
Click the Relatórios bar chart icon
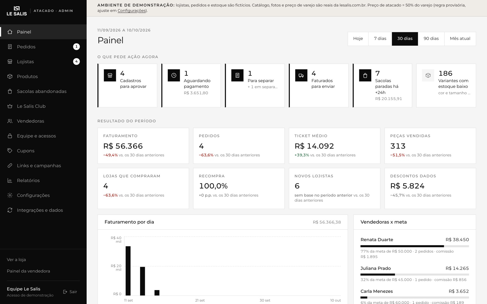pos(10,181)
